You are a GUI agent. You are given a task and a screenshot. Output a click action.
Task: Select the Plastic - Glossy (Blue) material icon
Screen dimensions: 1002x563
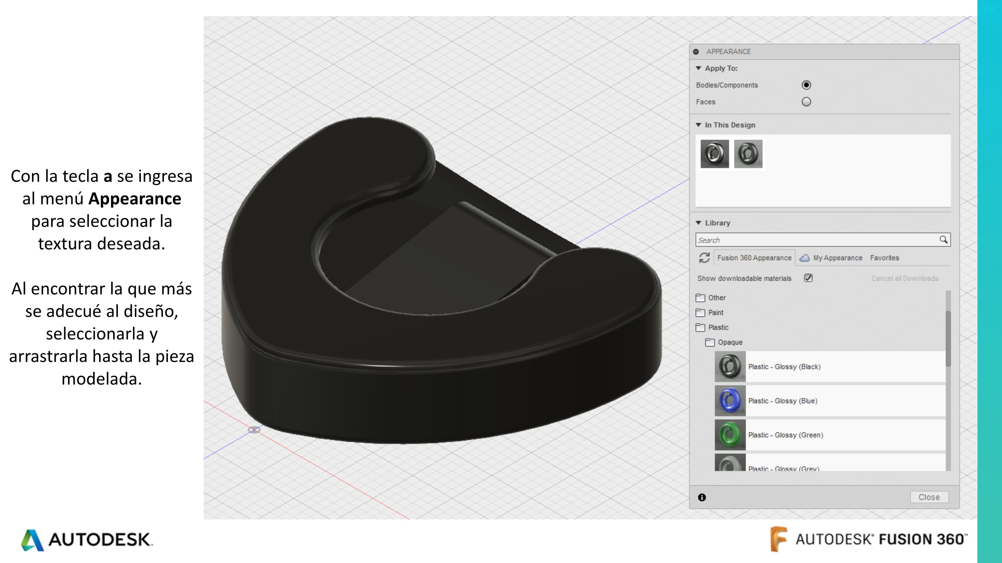point(730,401)
